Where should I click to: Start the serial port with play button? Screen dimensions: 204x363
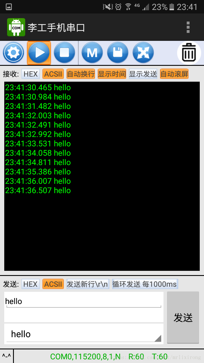39,53
